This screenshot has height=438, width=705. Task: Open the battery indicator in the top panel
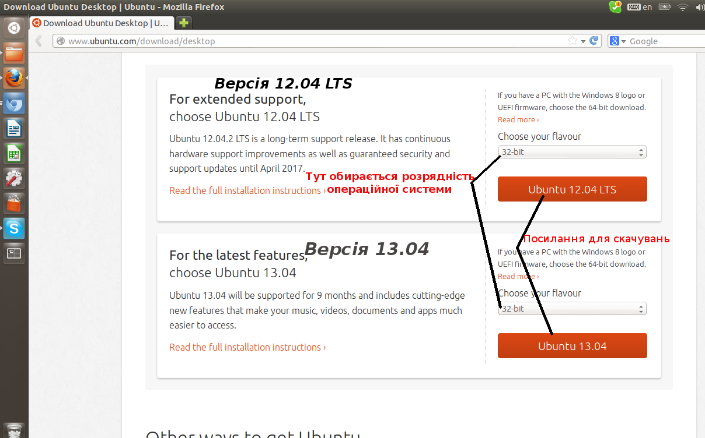pos(664,7)
